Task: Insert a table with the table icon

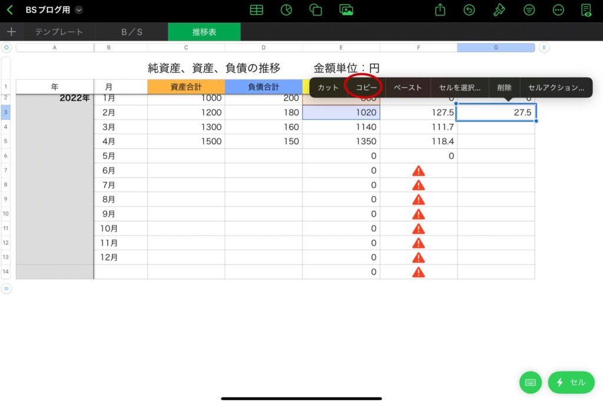Action: (257, 10)
